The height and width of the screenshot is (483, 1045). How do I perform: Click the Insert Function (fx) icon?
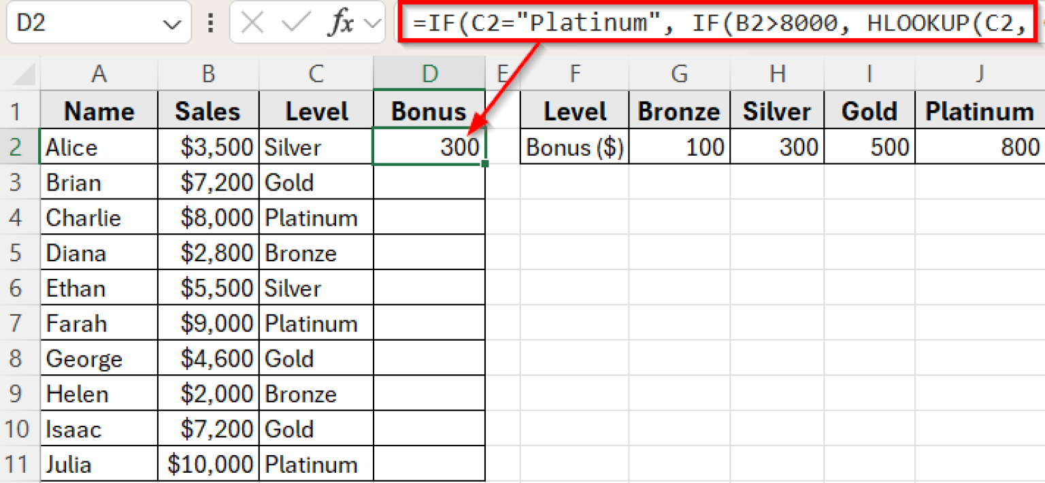point(342,22)
